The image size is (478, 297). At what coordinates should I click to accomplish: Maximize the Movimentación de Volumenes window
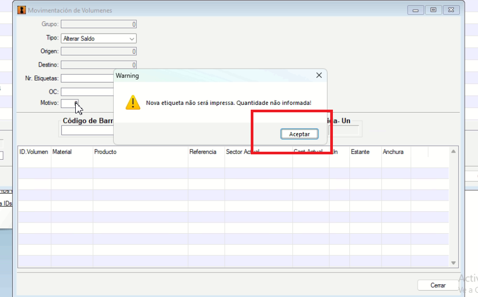tap(433, 10)
